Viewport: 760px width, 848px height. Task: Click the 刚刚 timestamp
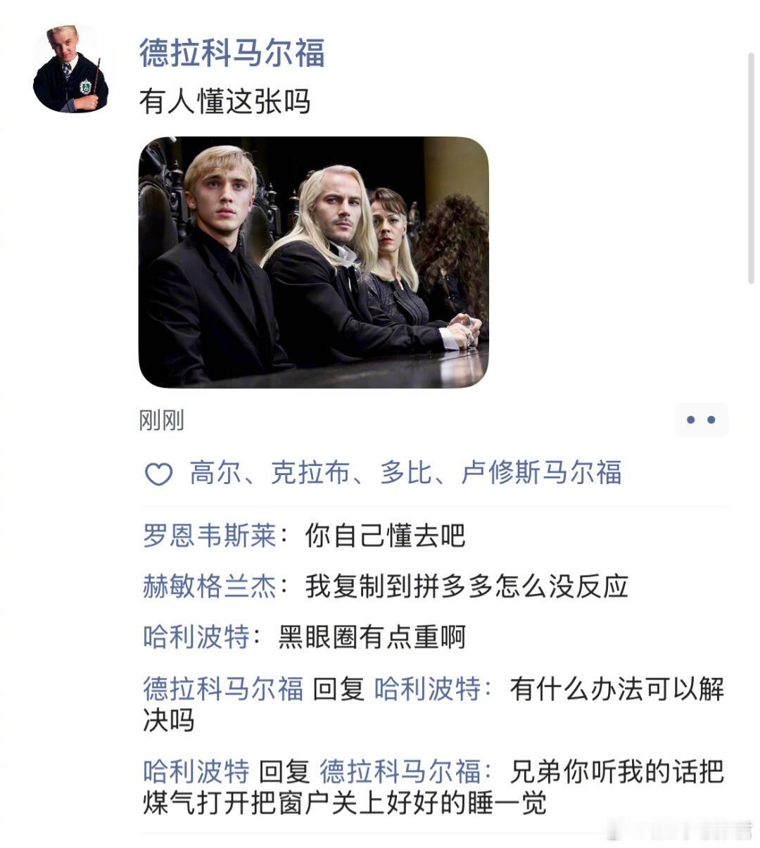[162, 421]
